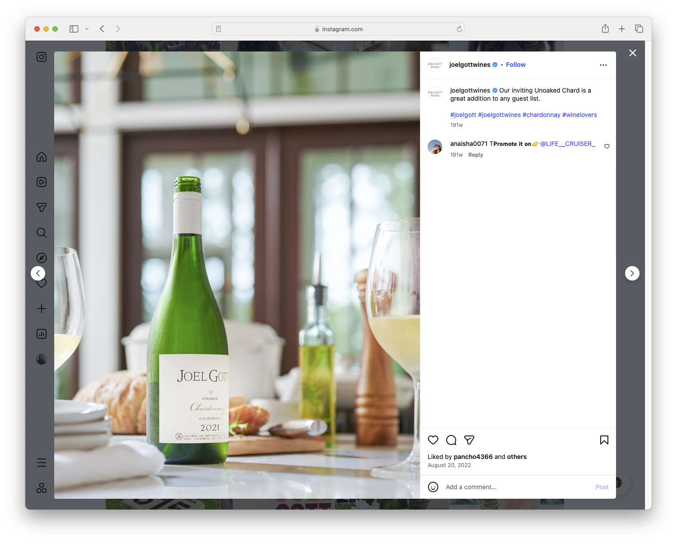
Task: Open new Safari tab plus button
Action: pyautogui.click(x=622, y=29)
